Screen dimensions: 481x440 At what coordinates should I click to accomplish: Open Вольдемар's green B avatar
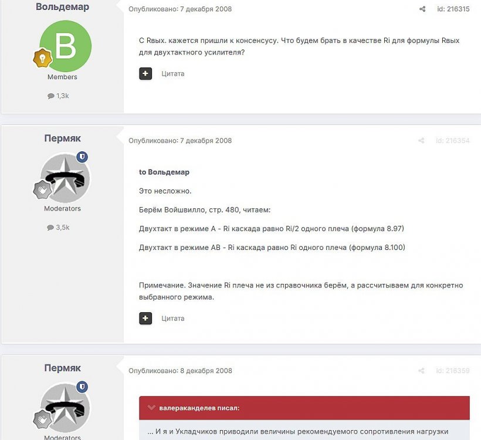(65, 46)
